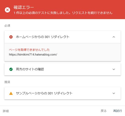Click the gray expanded details panel area

tap(62, 52)
